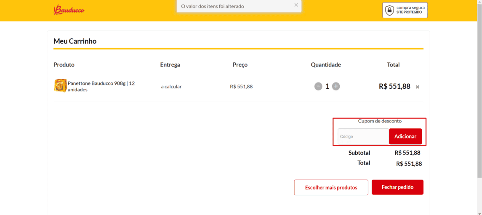Click the compra segura badge
482x215 pixels.
[x=405, y=10]
